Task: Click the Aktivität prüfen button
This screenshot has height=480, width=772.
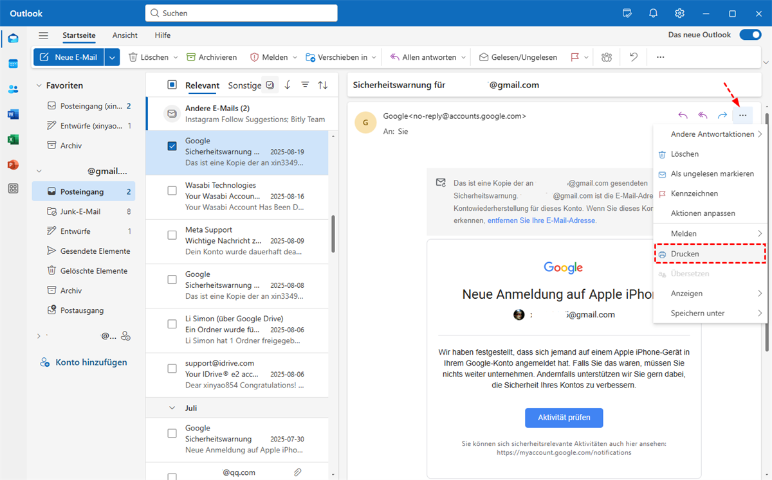Action: click(564, 417)
